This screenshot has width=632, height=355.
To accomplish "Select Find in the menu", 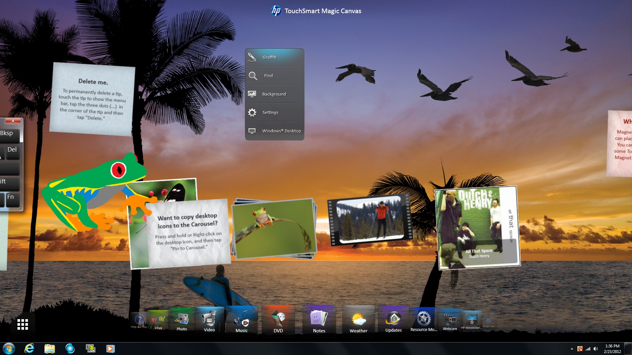I will tap(275, 76).
